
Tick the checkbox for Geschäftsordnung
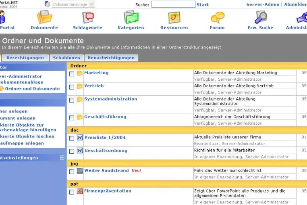(x=72, y=151)
